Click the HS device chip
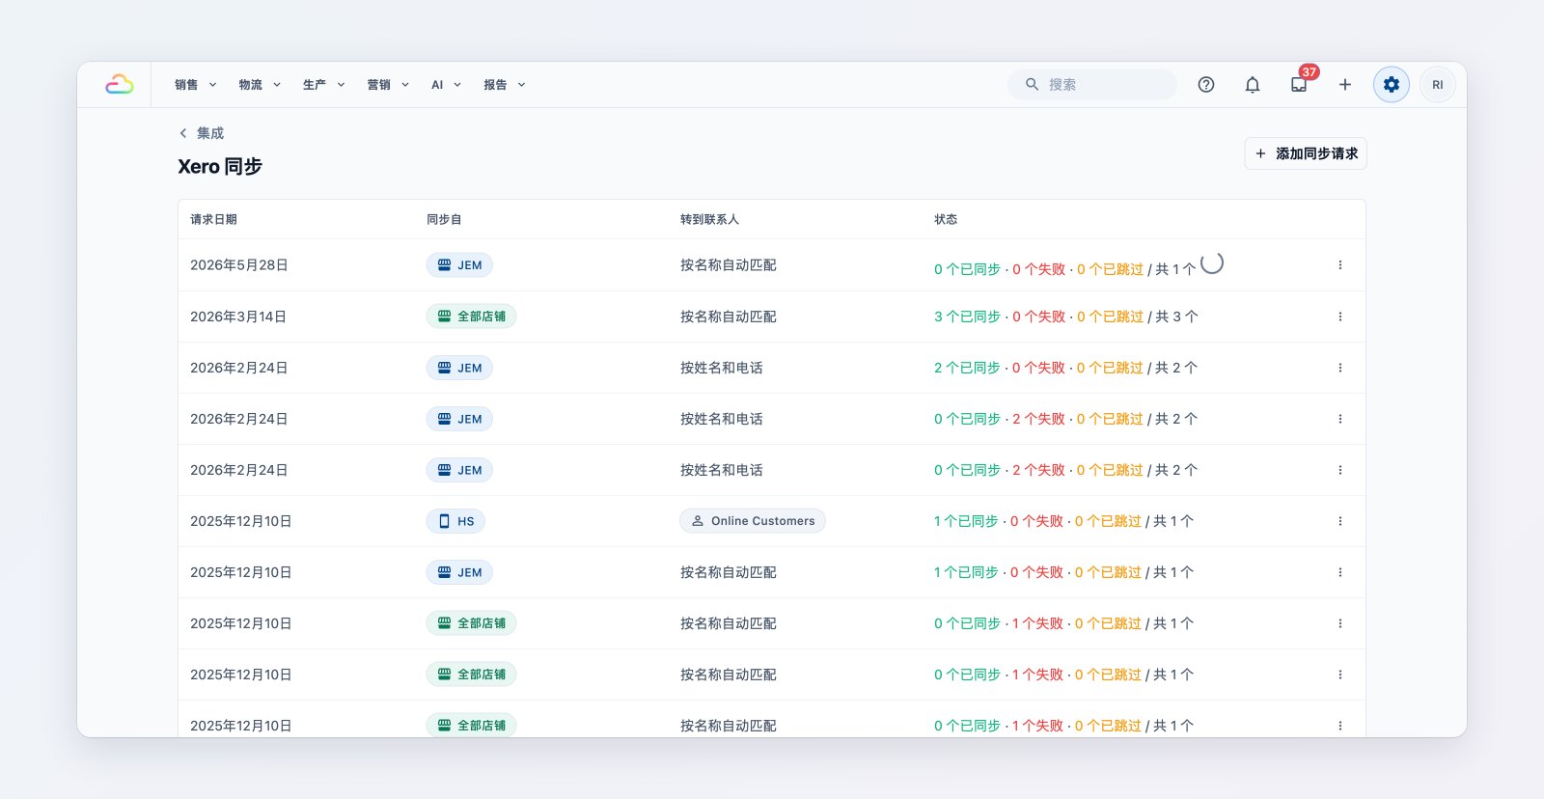The height and width of the screenshot is (799, 1544). tap(456, 521)
